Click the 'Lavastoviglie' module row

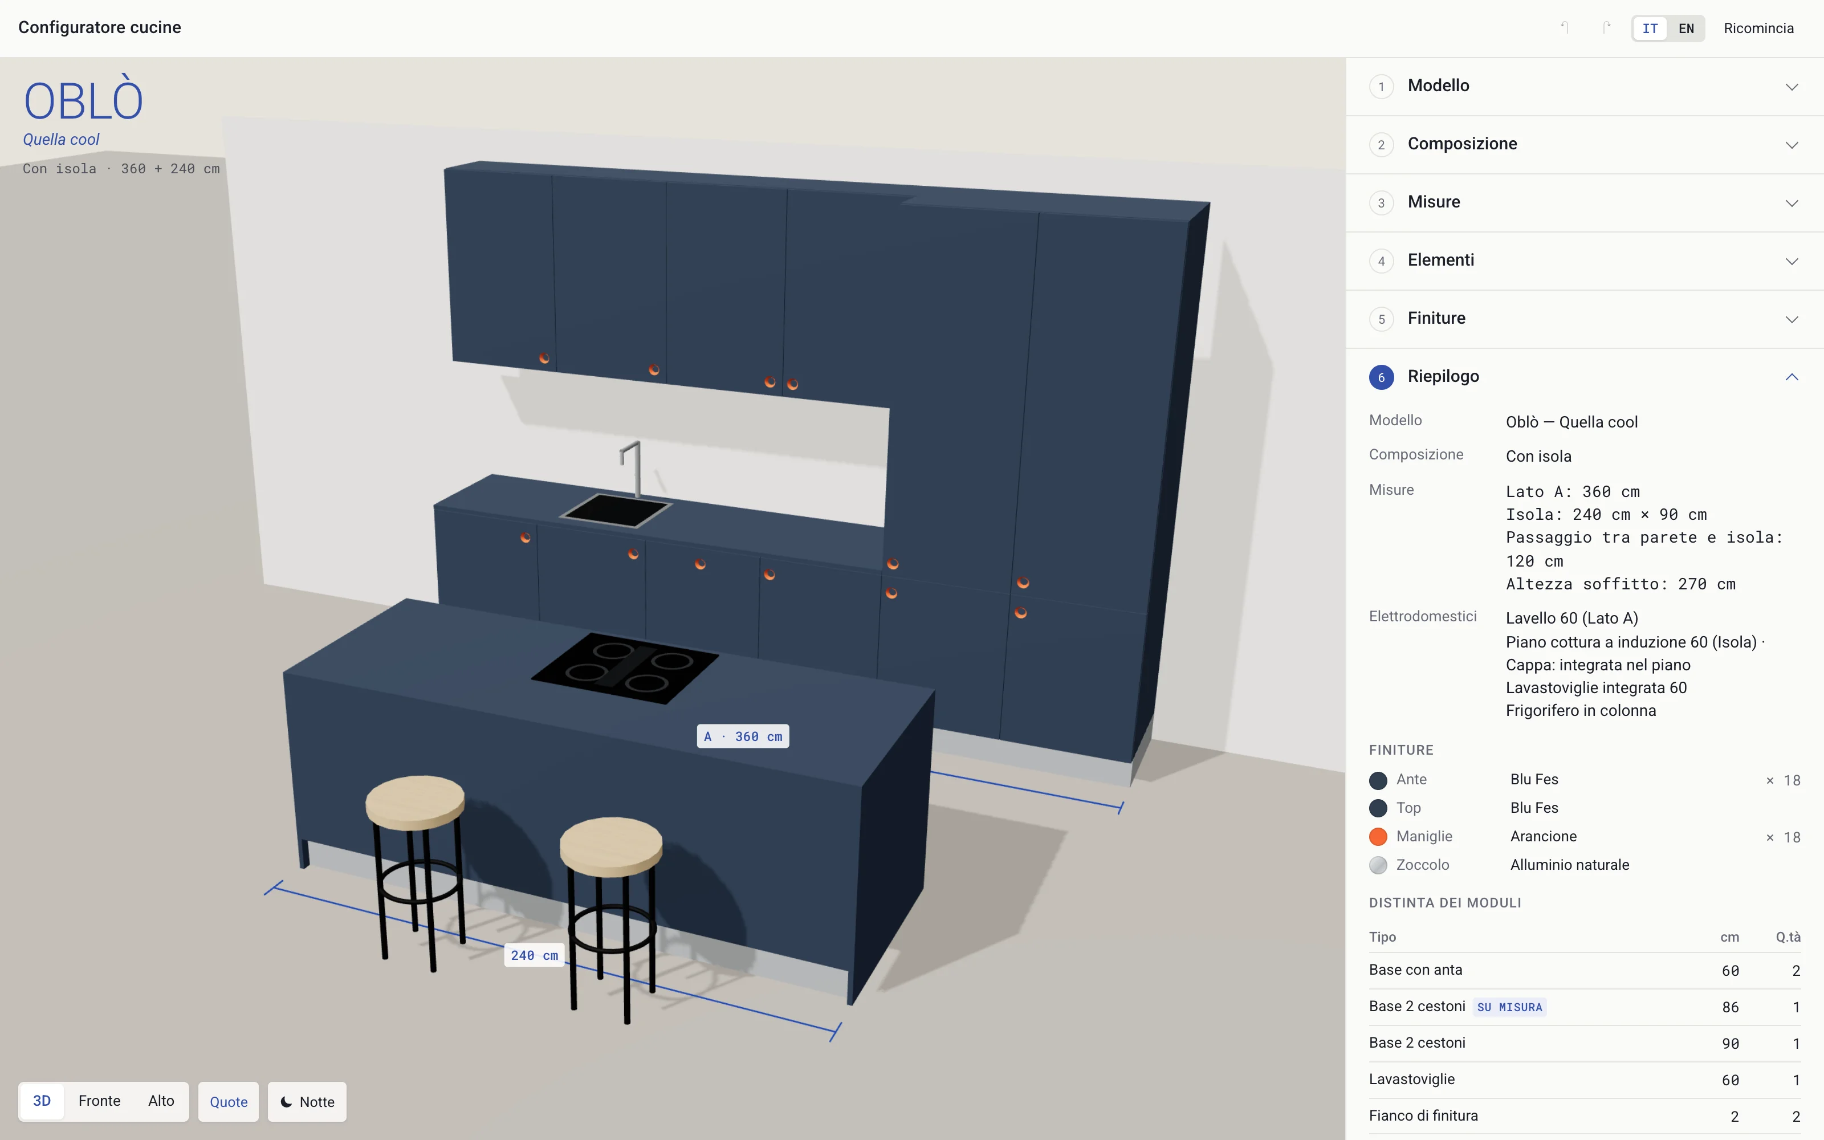pos(1585,1080)
